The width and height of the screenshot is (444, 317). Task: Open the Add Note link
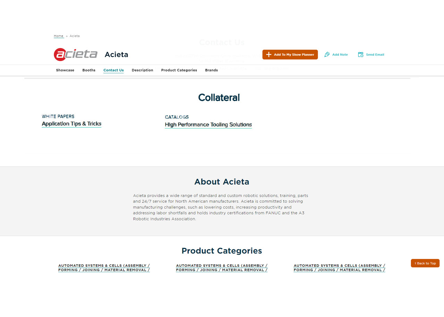point(336,55)
